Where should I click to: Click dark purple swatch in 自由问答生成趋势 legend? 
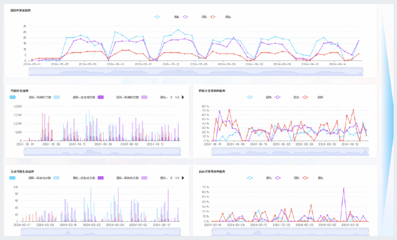point(100,178)
